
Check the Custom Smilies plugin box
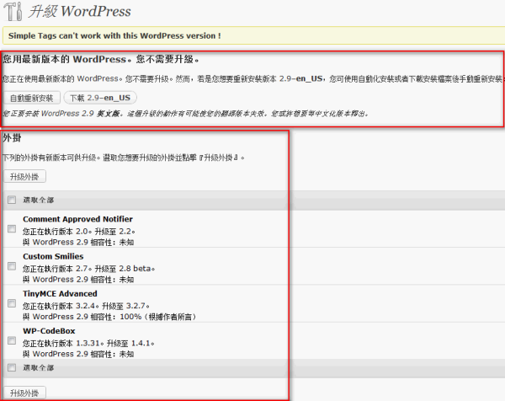(x=12, y=266)
